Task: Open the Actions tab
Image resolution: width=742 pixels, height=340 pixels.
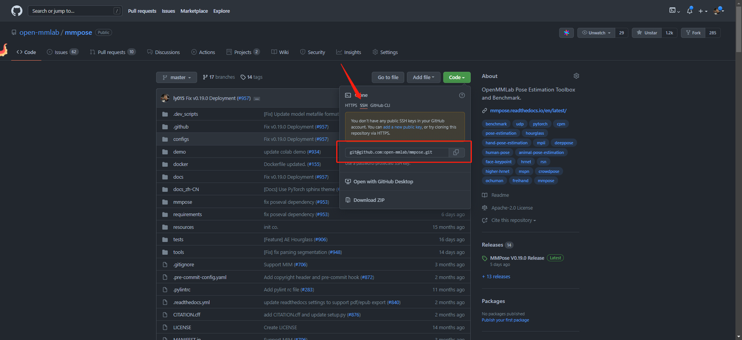Action: tap(203, 52)
